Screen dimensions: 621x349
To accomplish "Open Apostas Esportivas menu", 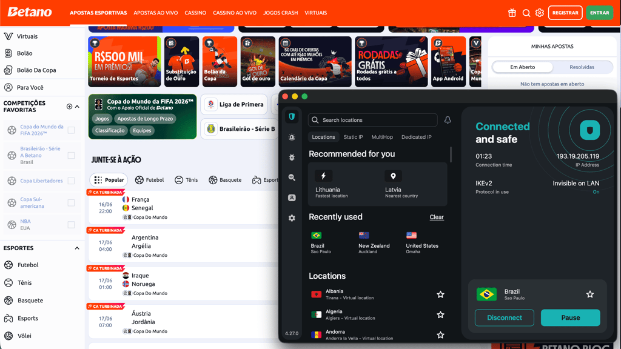I will click(x=98, y=13).
